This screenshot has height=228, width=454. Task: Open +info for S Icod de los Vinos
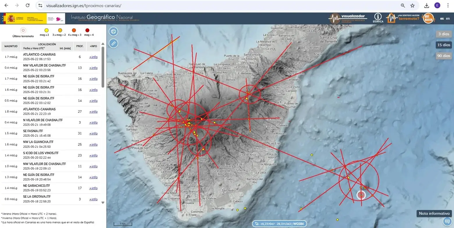pos(93,155)
